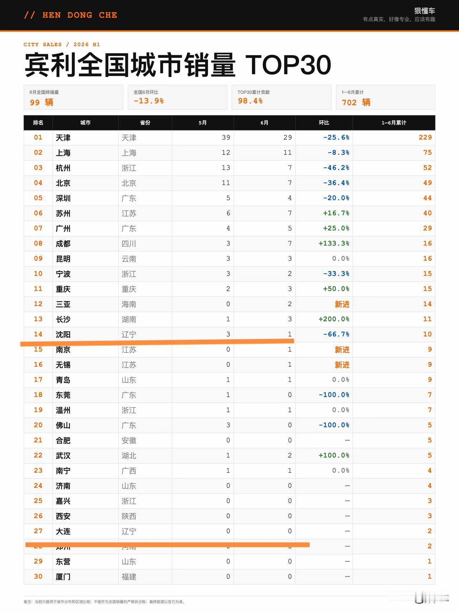Click the 狠懂车 brand name at top right
This screenshot has height=613, width=459.
[425, 11]
